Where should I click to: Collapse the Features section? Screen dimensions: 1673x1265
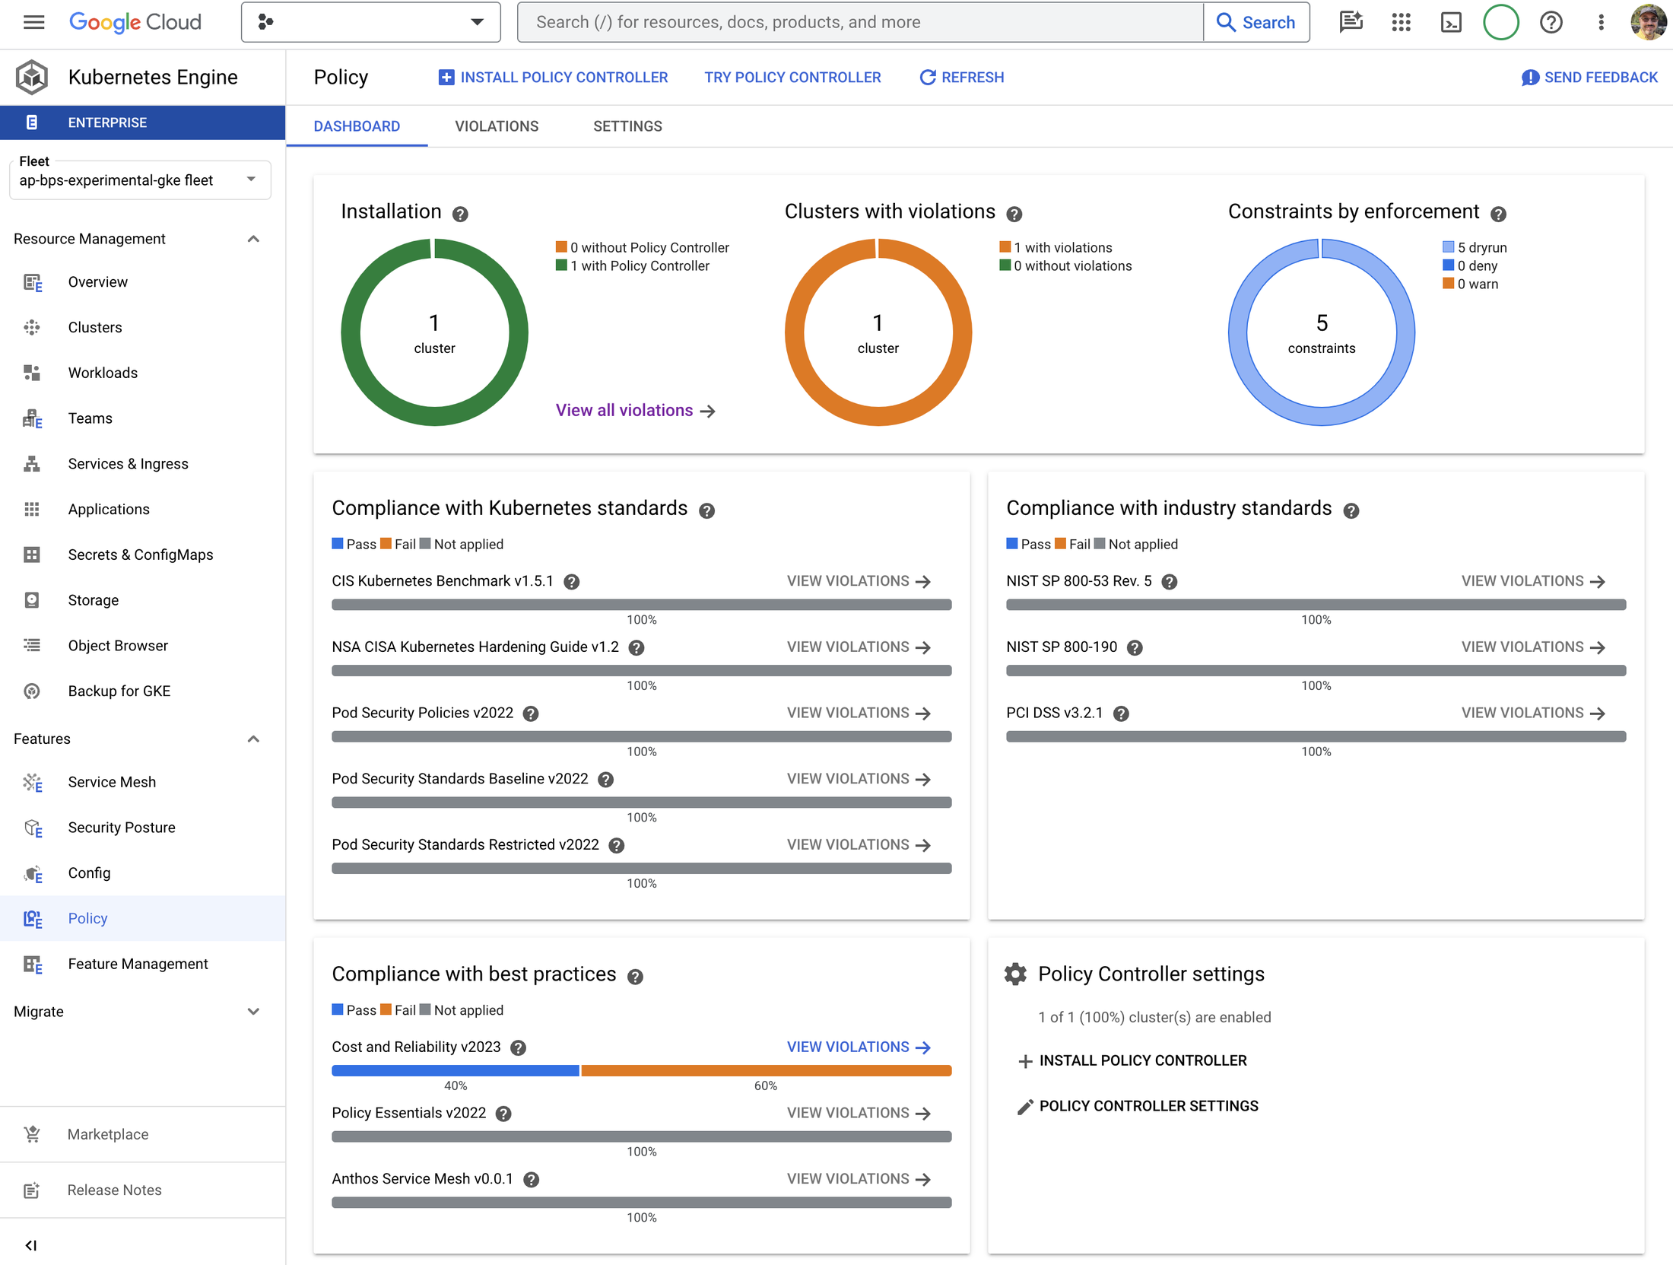(253, 739)
